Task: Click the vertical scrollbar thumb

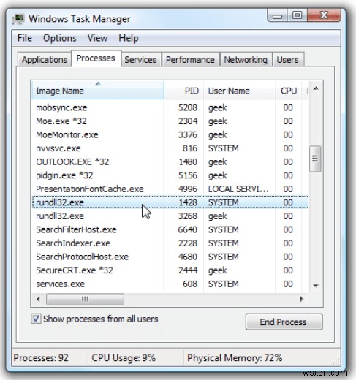Action: 315,159
